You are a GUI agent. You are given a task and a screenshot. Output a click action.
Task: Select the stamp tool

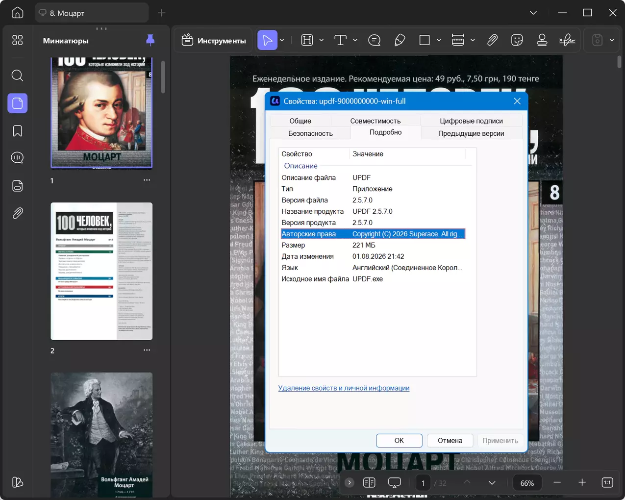click(x=542, y=40)
